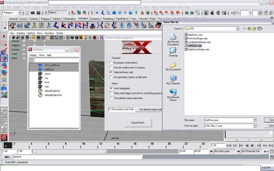Viewport: 274px width, 171px height.
Task: Click the Export Mesh button
Action: pyautogui.click(x=138, y=123)
